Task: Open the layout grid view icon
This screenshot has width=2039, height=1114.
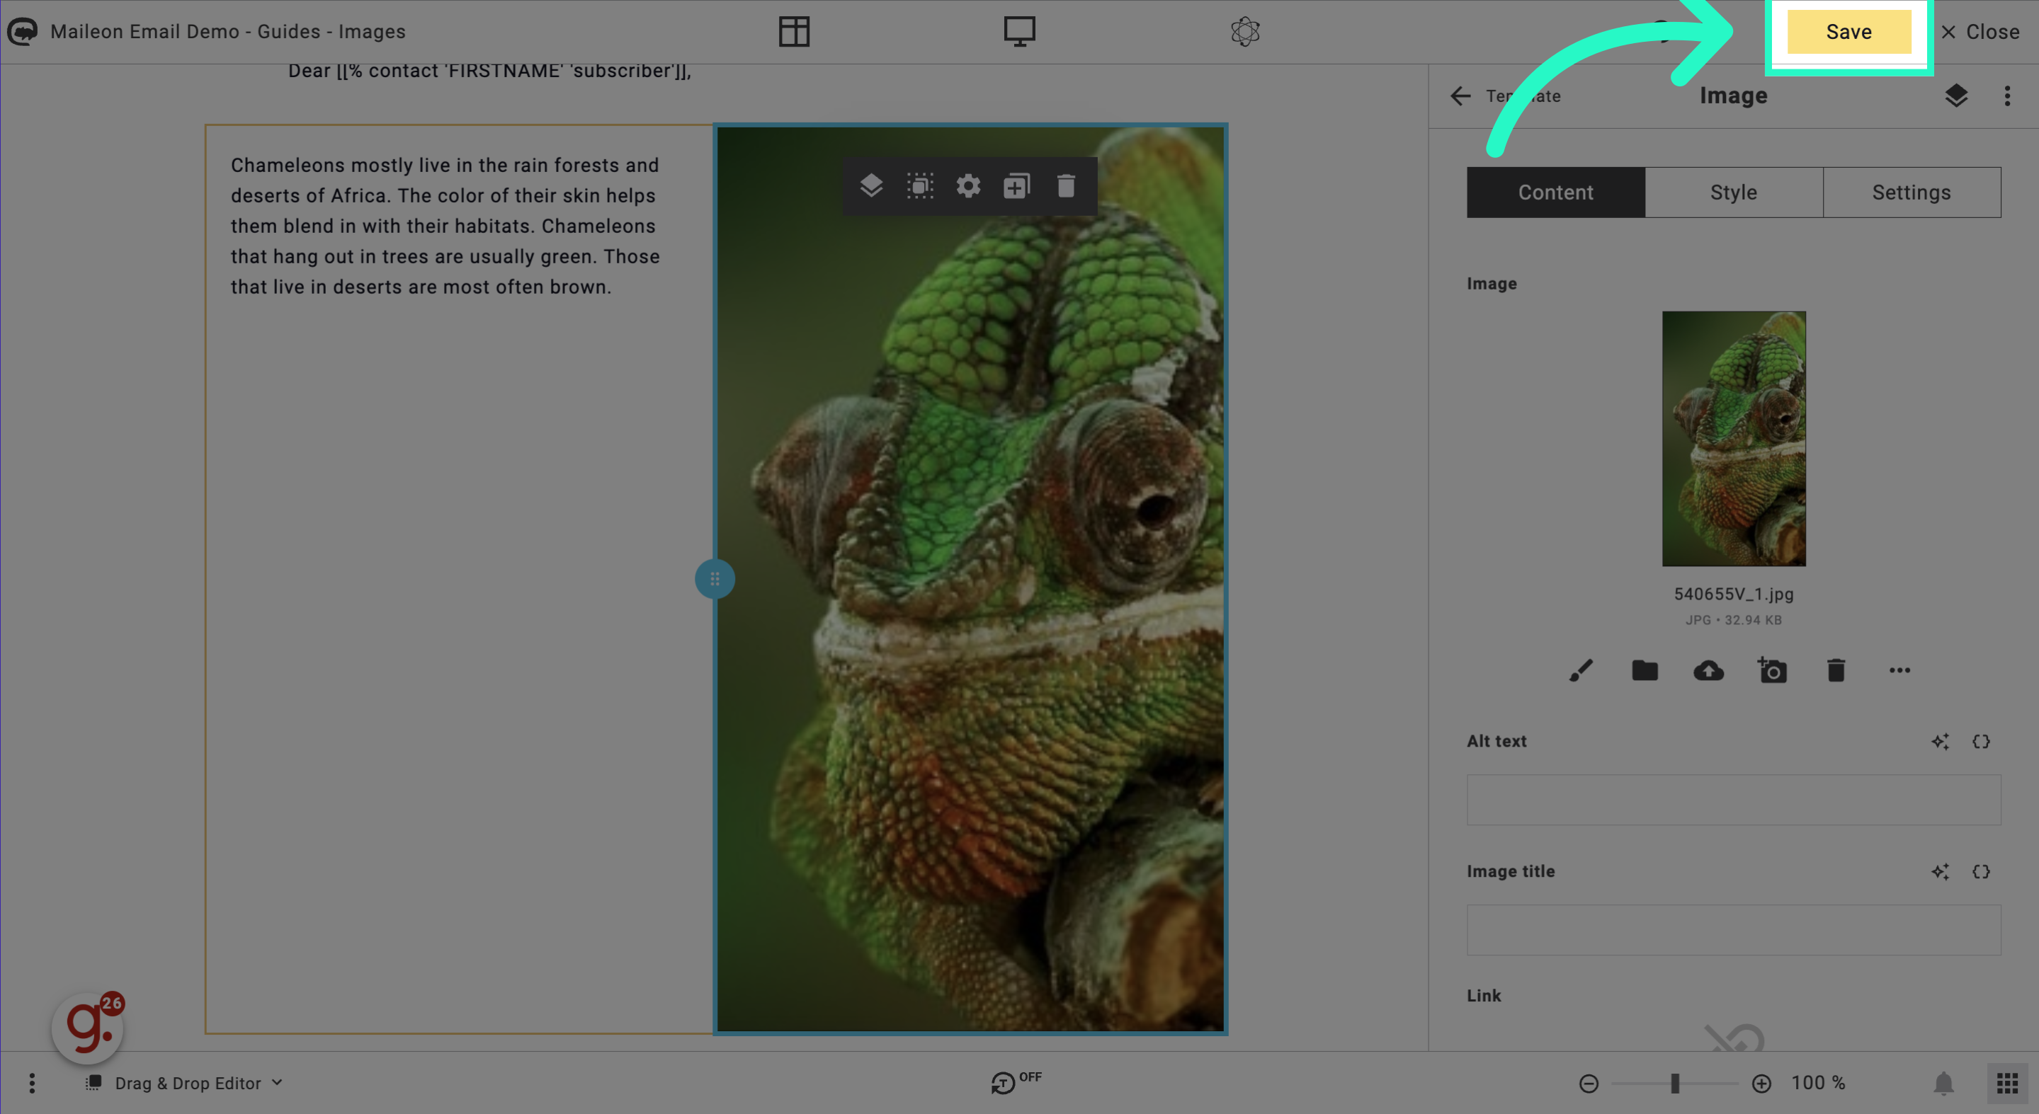Action: click(794, 33)
